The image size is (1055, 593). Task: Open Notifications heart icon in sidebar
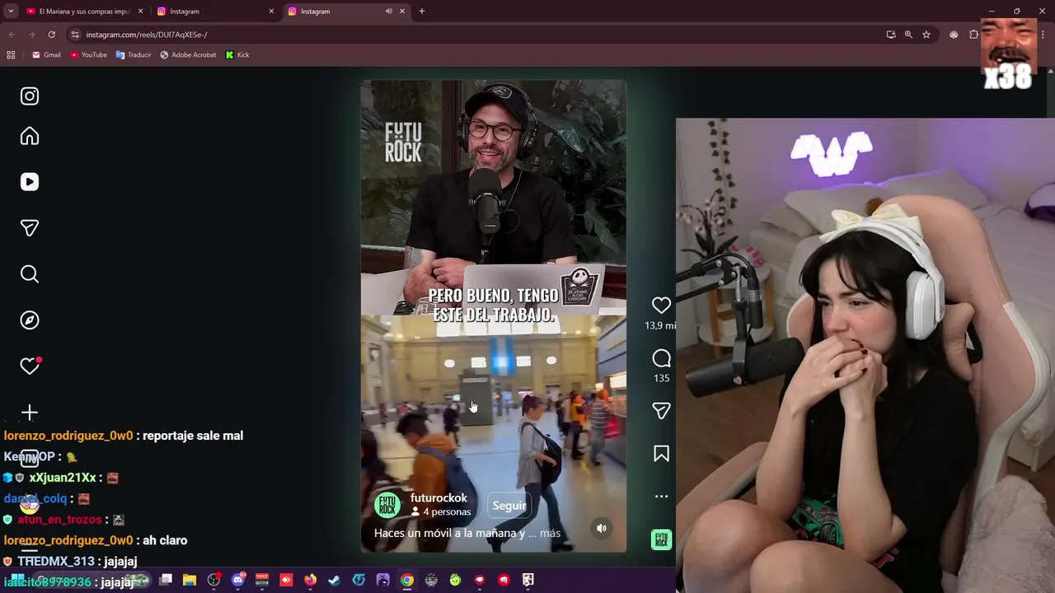coord(30,366)
